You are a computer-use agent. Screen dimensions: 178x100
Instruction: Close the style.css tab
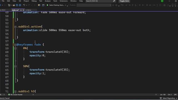coord(23,10)
